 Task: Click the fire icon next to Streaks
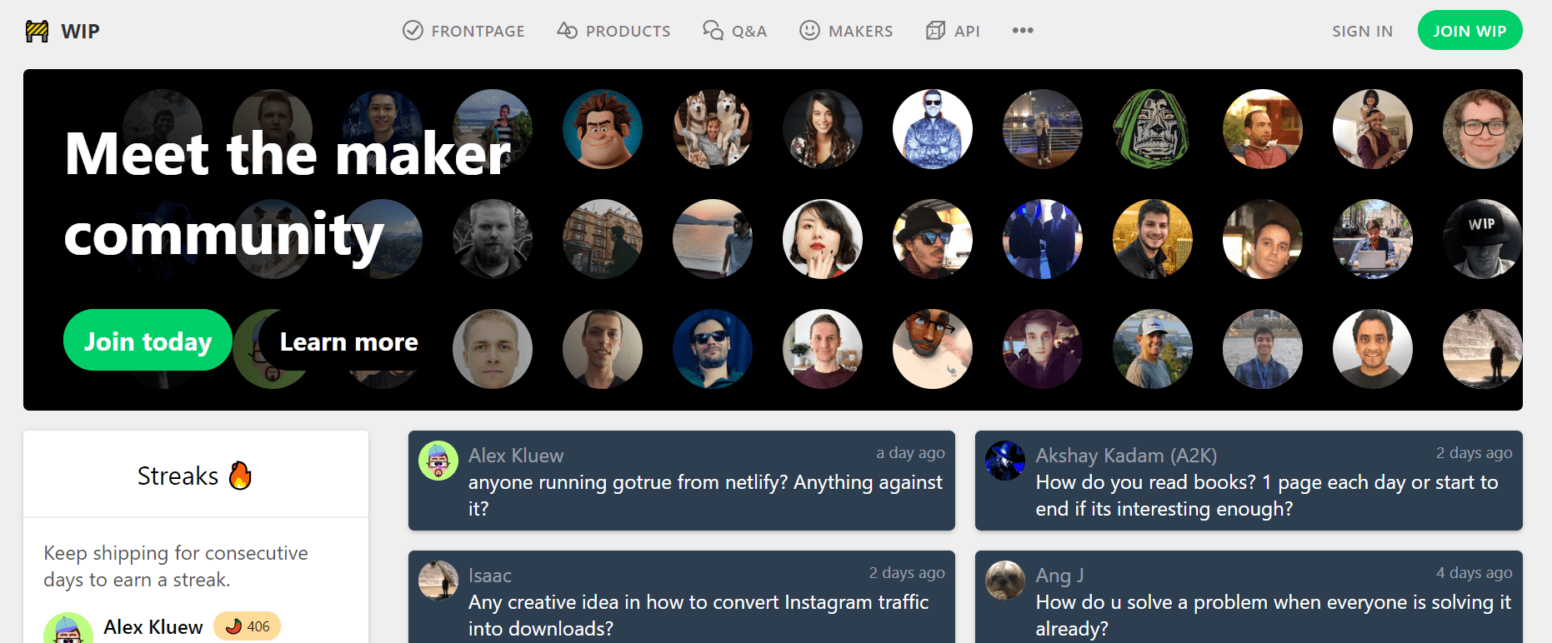240,476
